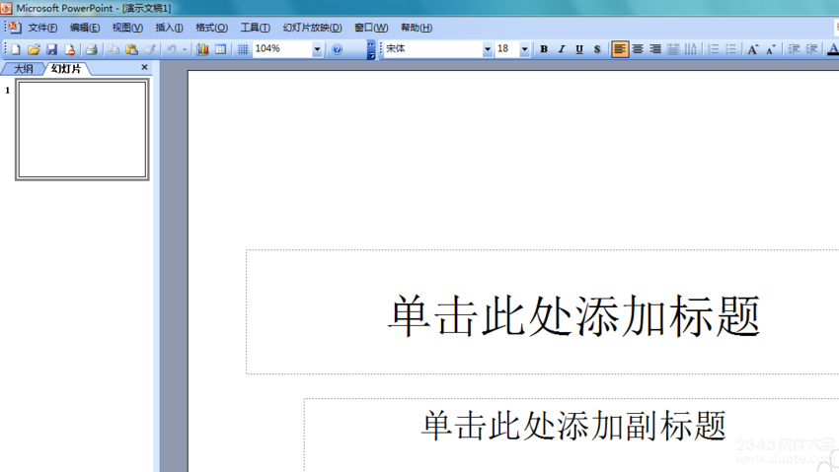Click the distributed alignment icon
Screen dimensions: 839x472
pyautogui.click(x=673, y=49)
